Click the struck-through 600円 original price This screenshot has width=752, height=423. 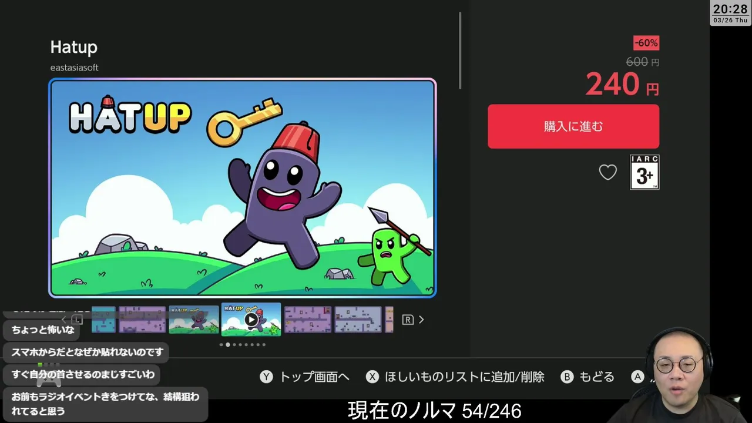coord(642,62)
